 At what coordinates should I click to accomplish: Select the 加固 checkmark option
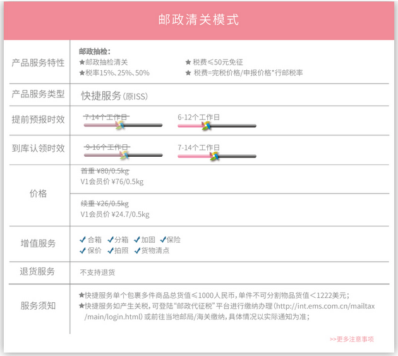(137, 240)
